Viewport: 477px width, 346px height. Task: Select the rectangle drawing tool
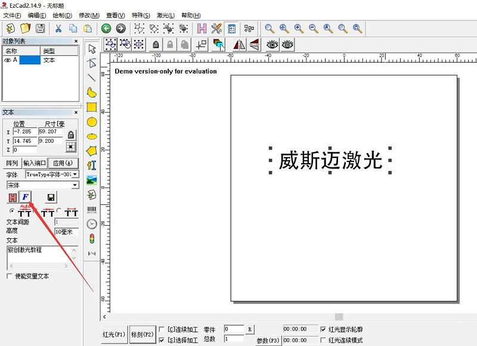click(92, 107)
